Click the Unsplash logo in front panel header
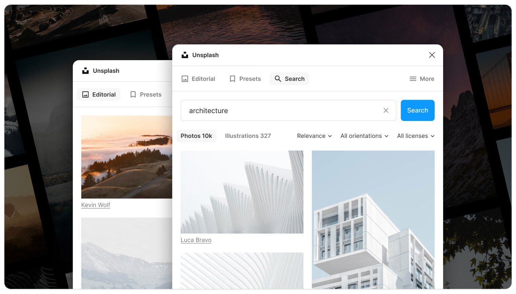Image resolution: width=516 pixels, height=294 pixels. click(185, 55)
